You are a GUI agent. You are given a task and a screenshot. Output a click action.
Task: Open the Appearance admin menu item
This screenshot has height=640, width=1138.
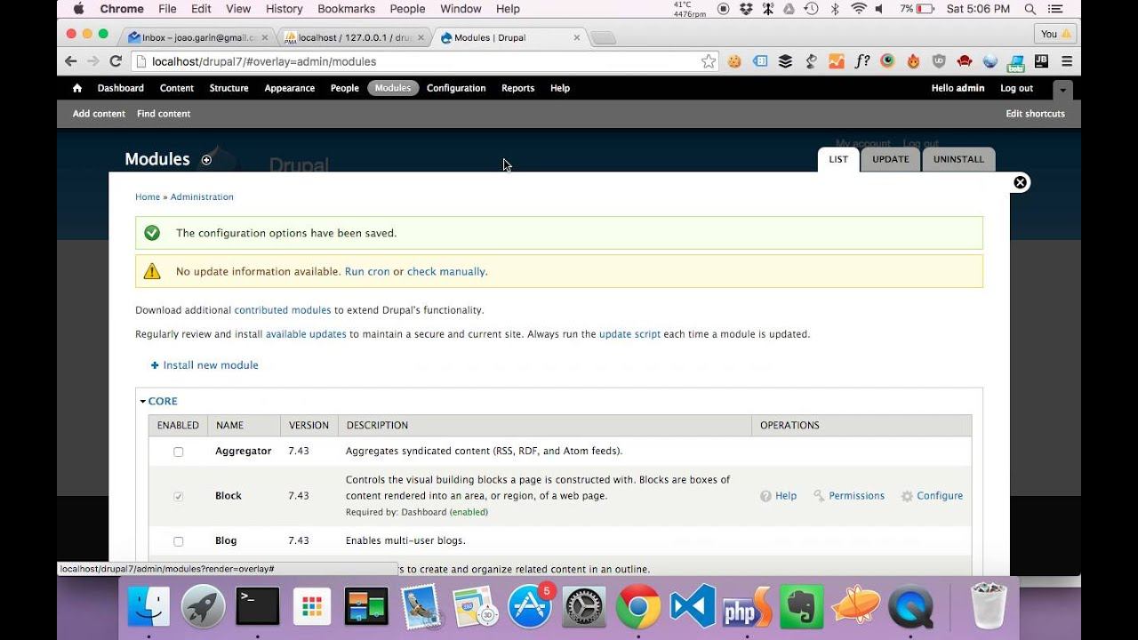pyautogui.click(x=290, y=88)
